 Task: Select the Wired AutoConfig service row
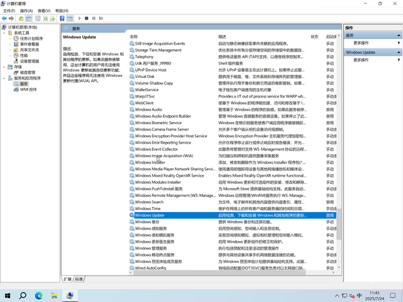232,268
